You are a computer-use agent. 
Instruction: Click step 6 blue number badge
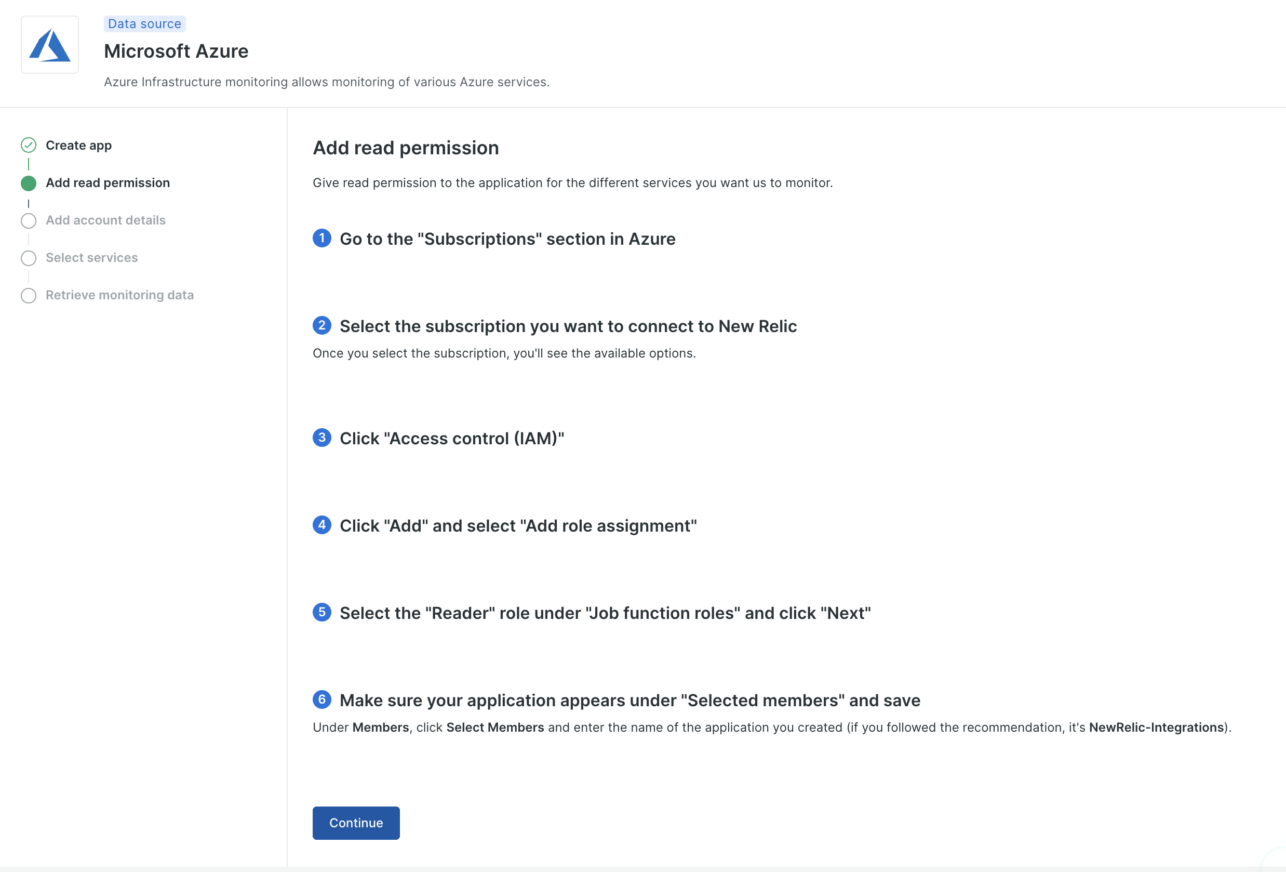coord(321,700)
